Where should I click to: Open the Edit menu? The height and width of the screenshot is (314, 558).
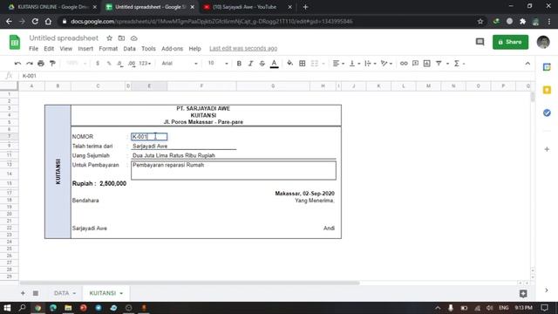click(x=49, y=49)
